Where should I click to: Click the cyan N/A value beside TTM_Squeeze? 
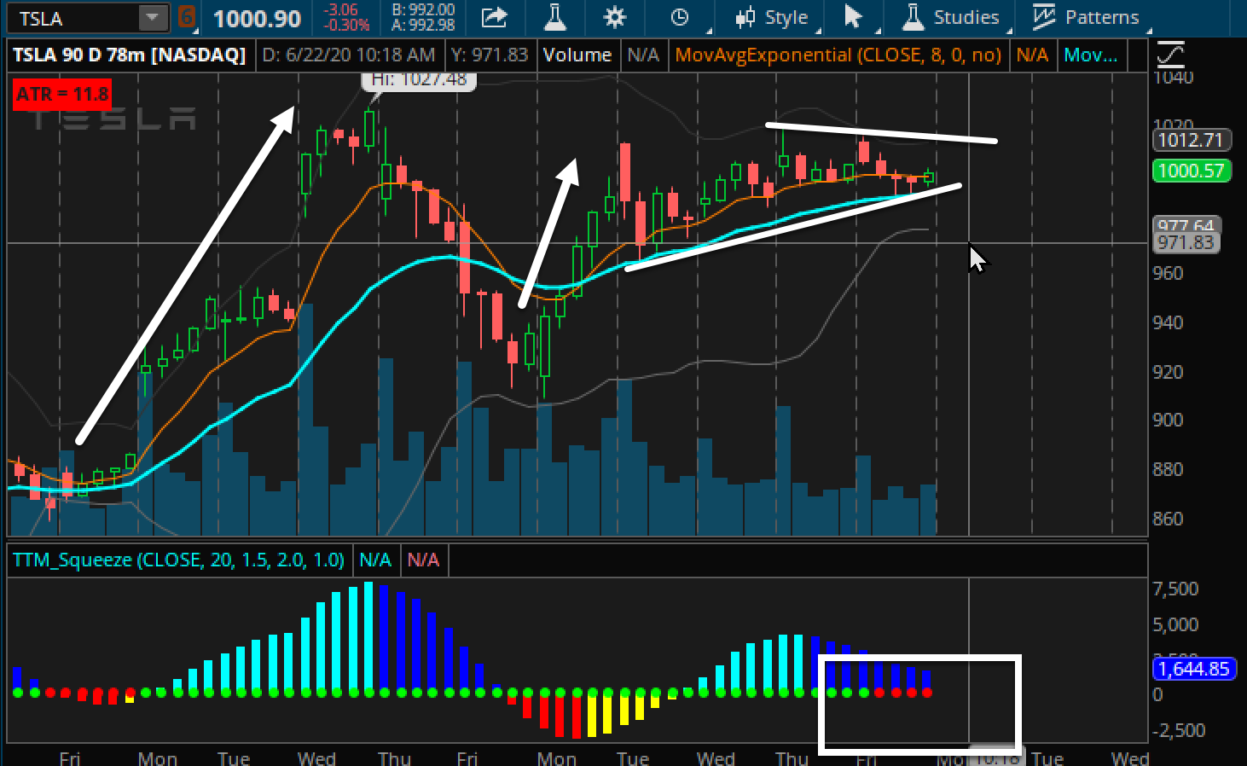375,560
